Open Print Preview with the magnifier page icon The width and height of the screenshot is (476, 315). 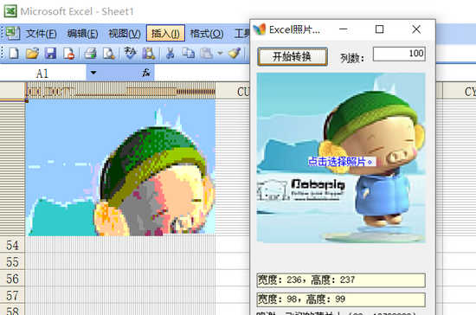tap(108, 54)
